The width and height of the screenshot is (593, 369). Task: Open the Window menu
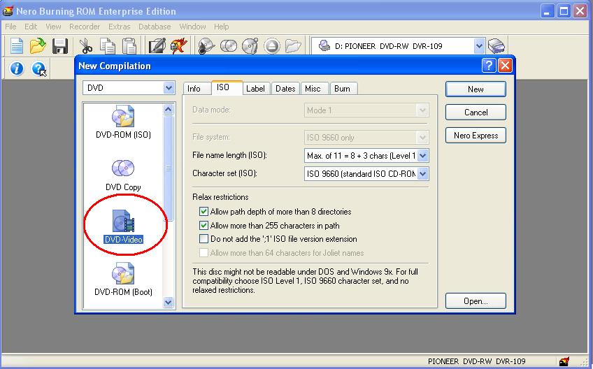point(192,27)
